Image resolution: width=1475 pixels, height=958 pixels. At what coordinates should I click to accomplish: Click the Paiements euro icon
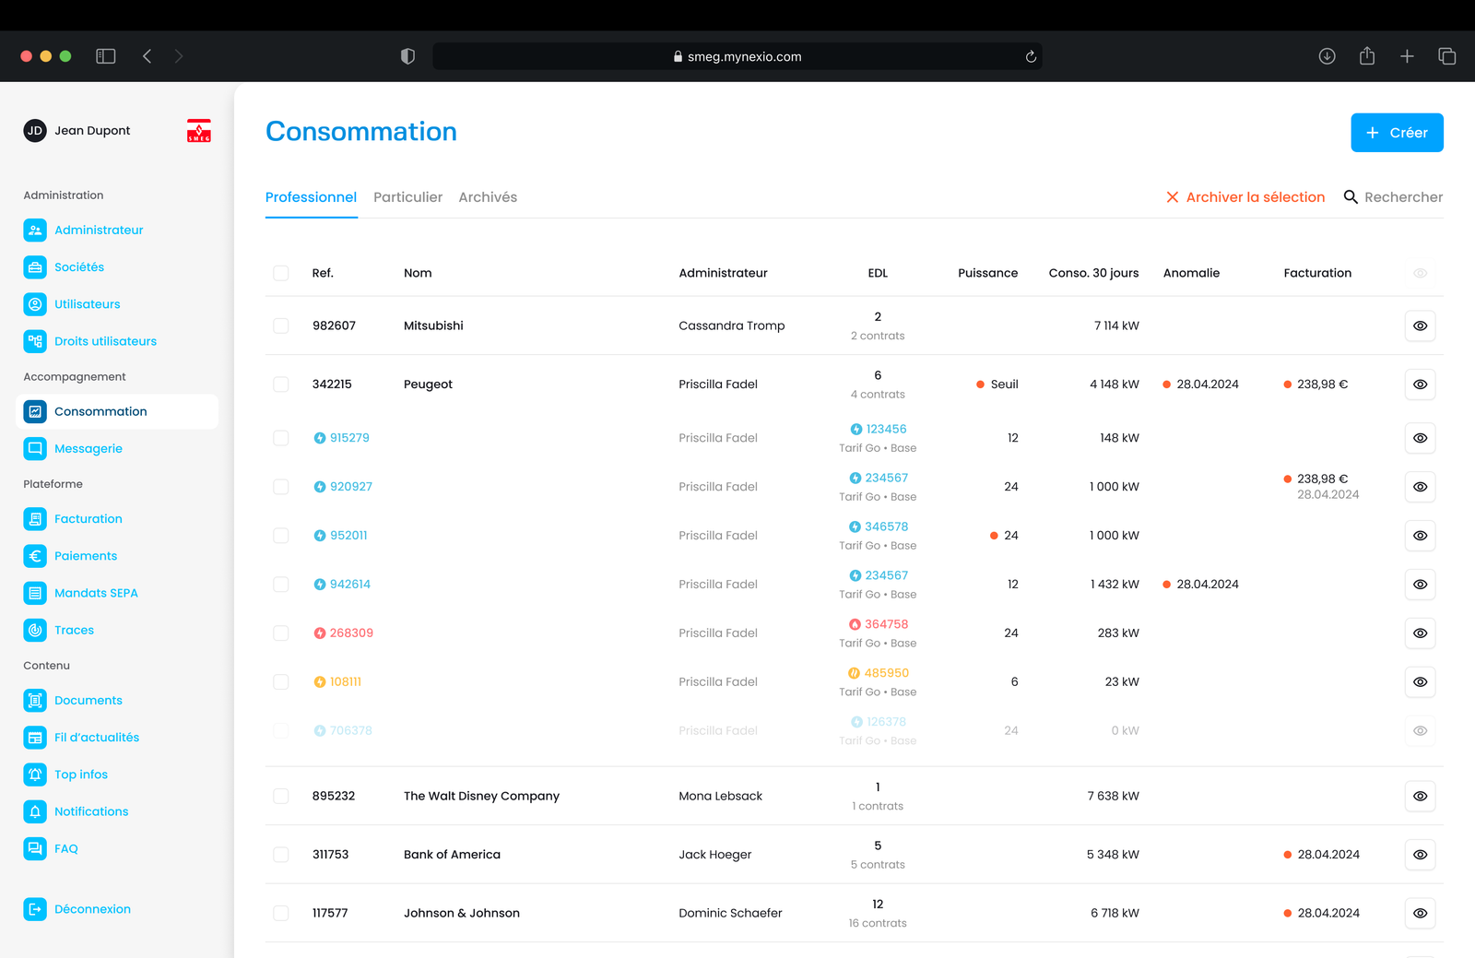click(x=35, y=556)
